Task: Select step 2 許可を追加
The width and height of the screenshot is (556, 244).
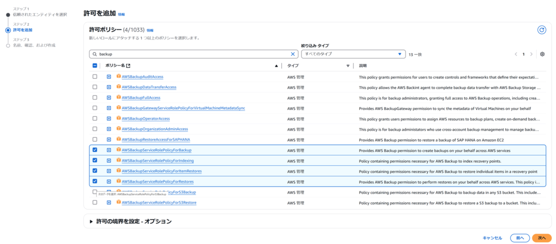Action: tap(23, 30)
